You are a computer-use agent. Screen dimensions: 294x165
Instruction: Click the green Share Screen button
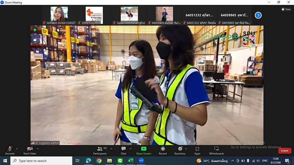pos(144,151)
